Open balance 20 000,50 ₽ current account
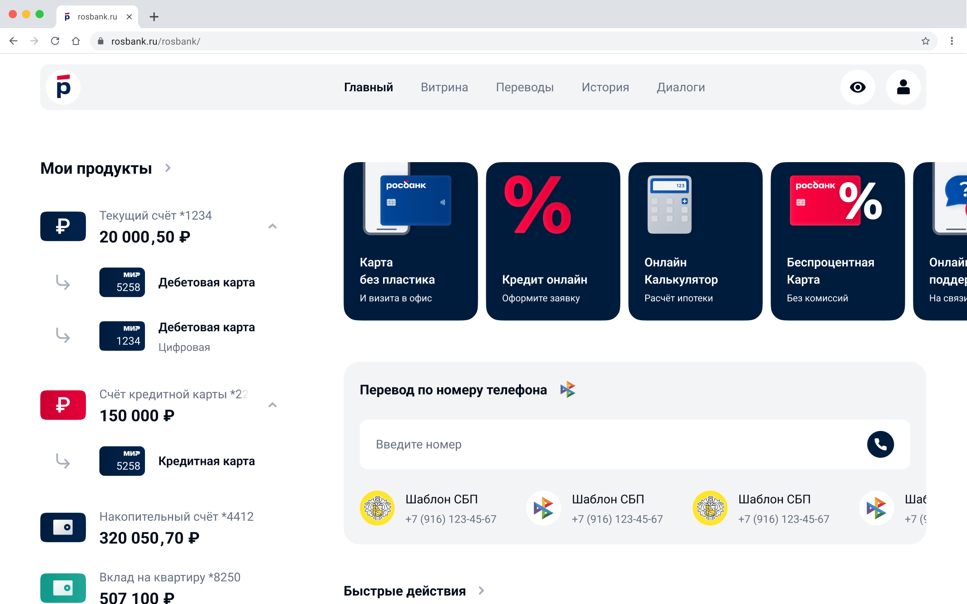Viewport: 967px width, 604px height. point(145,237)
